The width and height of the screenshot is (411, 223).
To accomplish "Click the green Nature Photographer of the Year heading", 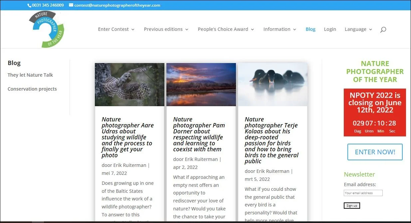I will click(375, 71).
